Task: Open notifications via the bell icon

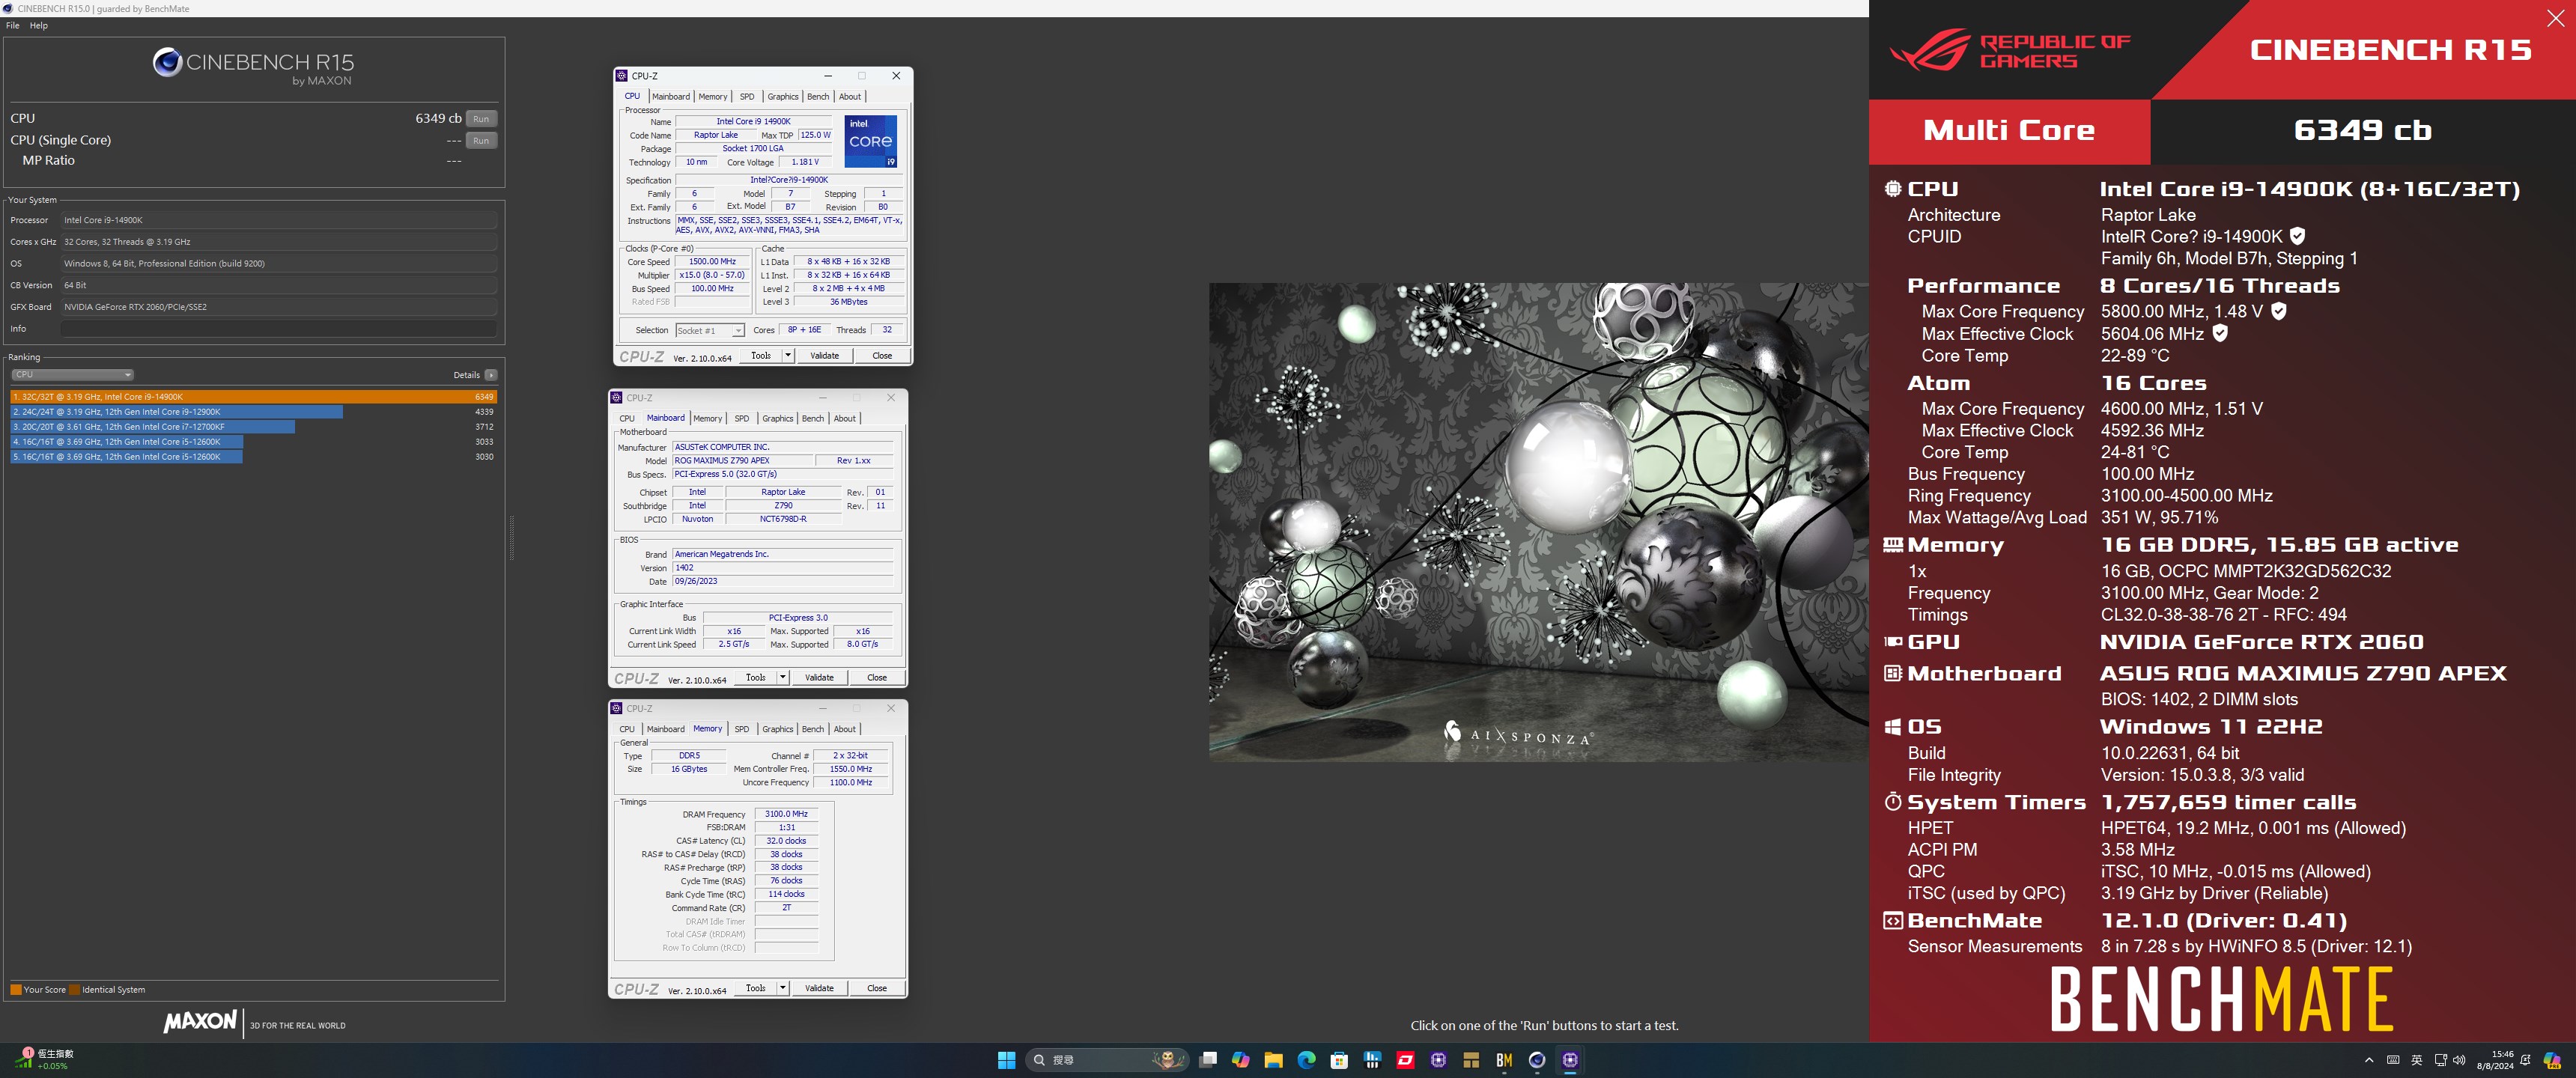Action: tap(2525, 1060)
